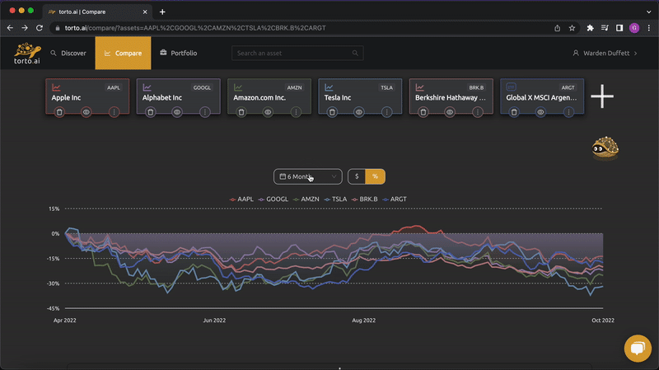This screenshot has width=659, height=370.
Task: Trash the Tesla Inc asset
Action: click(x=332, y=112)
